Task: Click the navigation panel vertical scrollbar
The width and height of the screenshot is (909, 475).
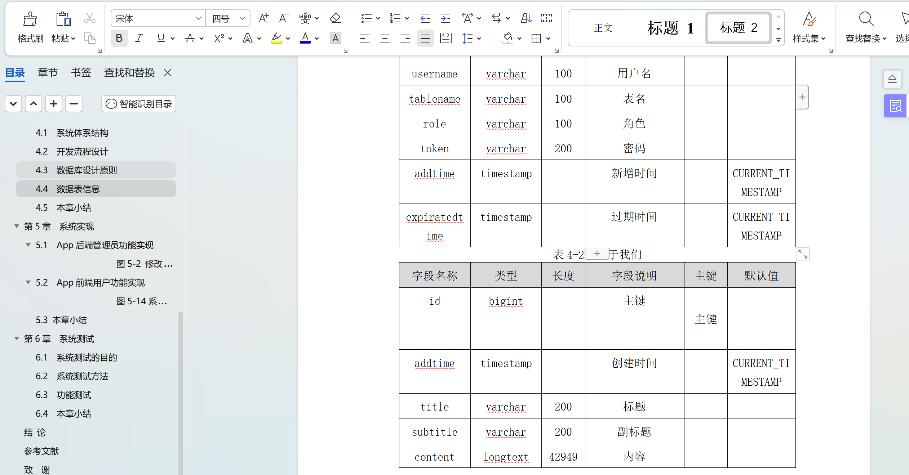Action: pos(181,393)
